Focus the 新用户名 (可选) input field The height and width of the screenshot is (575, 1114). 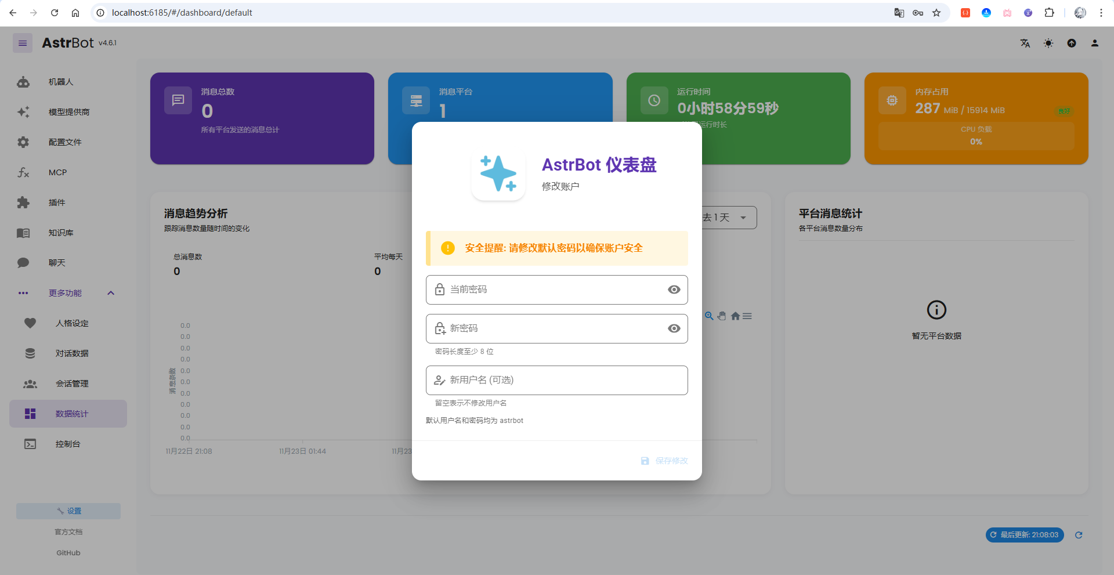[x=557, y=380]
